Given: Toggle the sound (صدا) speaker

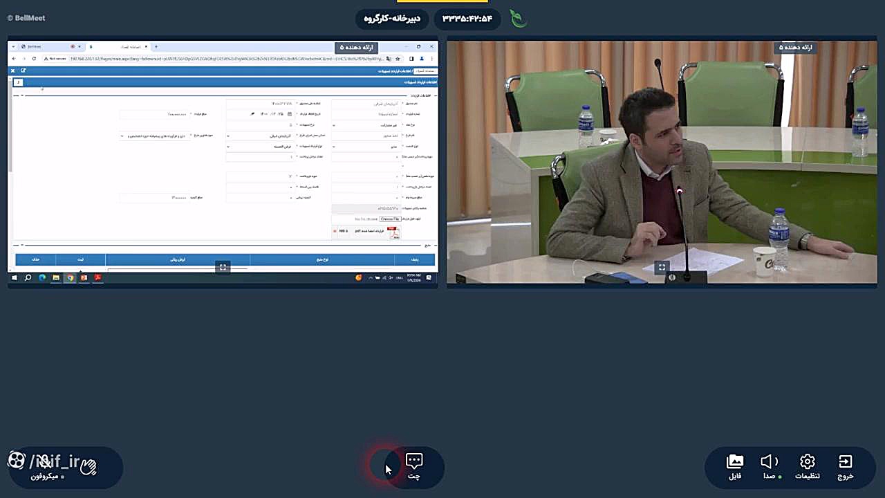Looking at the screenshot, I should click(769, 461).
